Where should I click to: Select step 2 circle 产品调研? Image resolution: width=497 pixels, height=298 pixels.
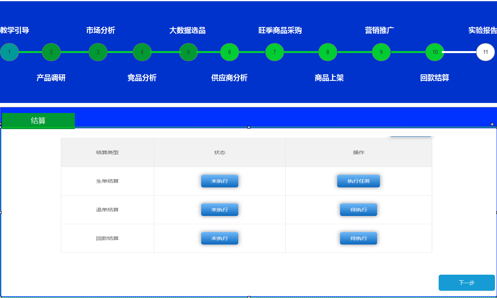[51, 52]
